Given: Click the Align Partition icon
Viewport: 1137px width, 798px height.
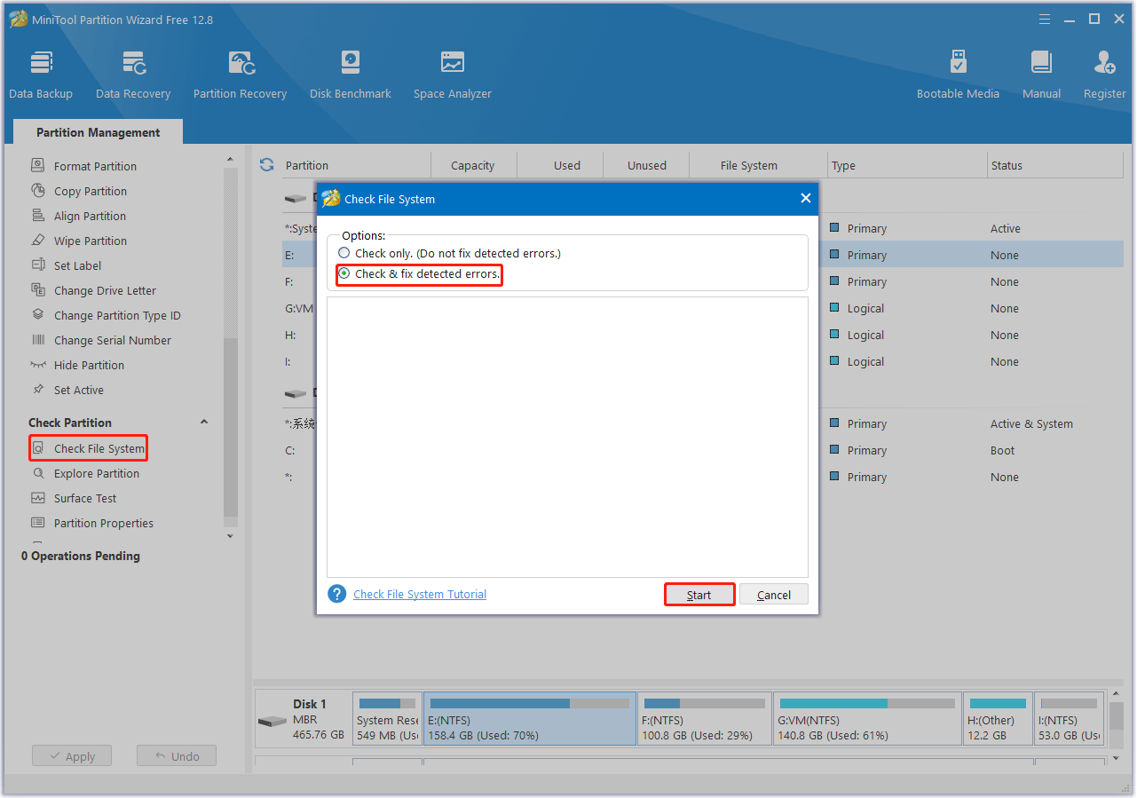Looking at the screenshot, I should [38, 216].
